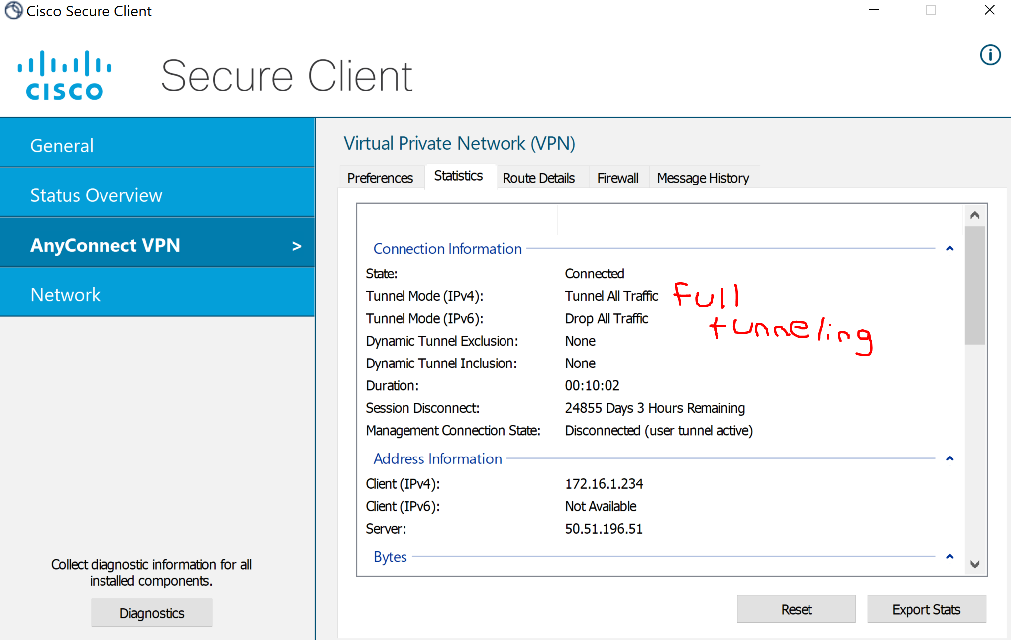Image resolution: width=1011 pixels, height=640 pixels.
Task: Click the Cisco Secure Client title bar icon
Action: [x=13, y=10]
